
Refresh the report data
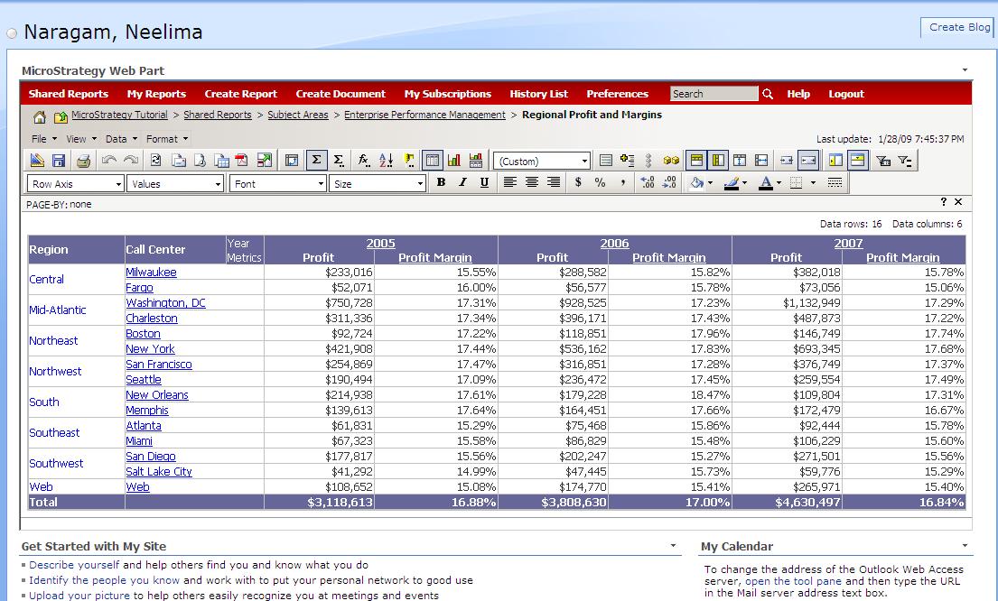click(x=155, y=160)
